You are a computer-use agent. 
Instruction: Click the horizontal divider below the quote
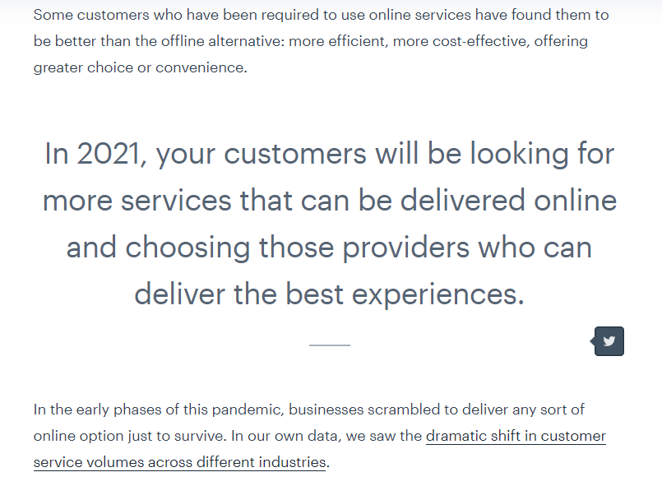[x=329, y=345]
